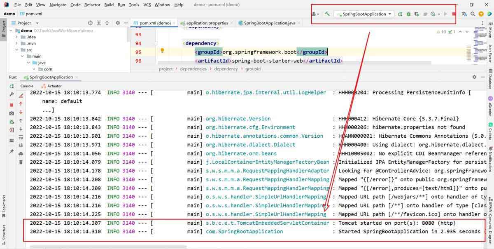Run with Coverage from the top toolbar

[417, 14]
